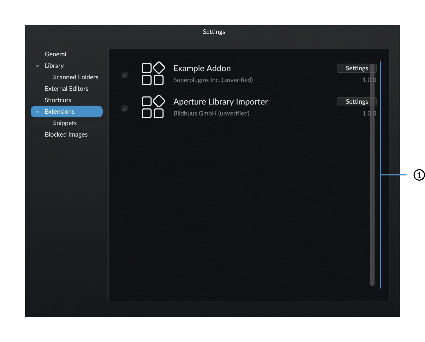Open Settings for Example Addon
The width and height of the screenshot is (425, 342).
(357, 68)
